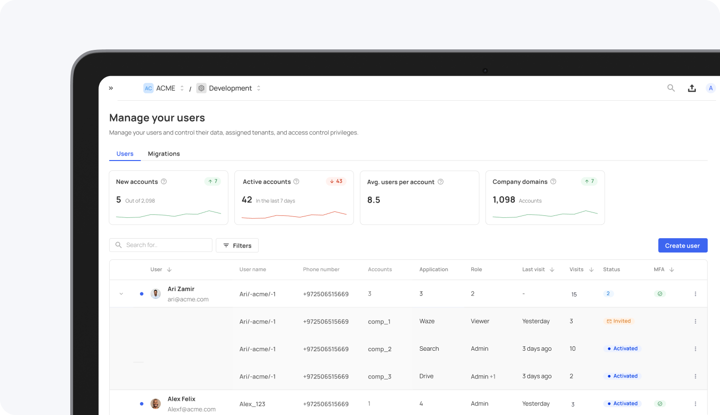Click help icon next to Active accounts
This screenshot has width=720, height=415.
coord(296,182)
